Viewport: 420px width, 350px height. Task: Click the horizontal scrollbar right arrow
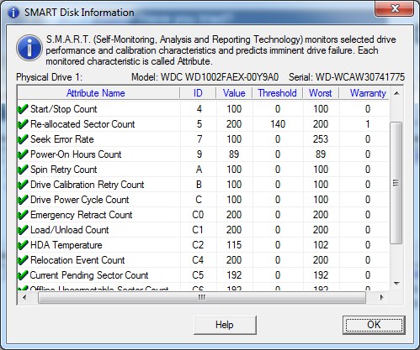[x=381, y=297]
